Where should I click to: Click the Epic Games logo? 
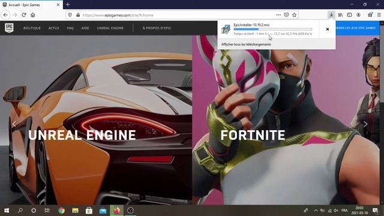[10, 28]
